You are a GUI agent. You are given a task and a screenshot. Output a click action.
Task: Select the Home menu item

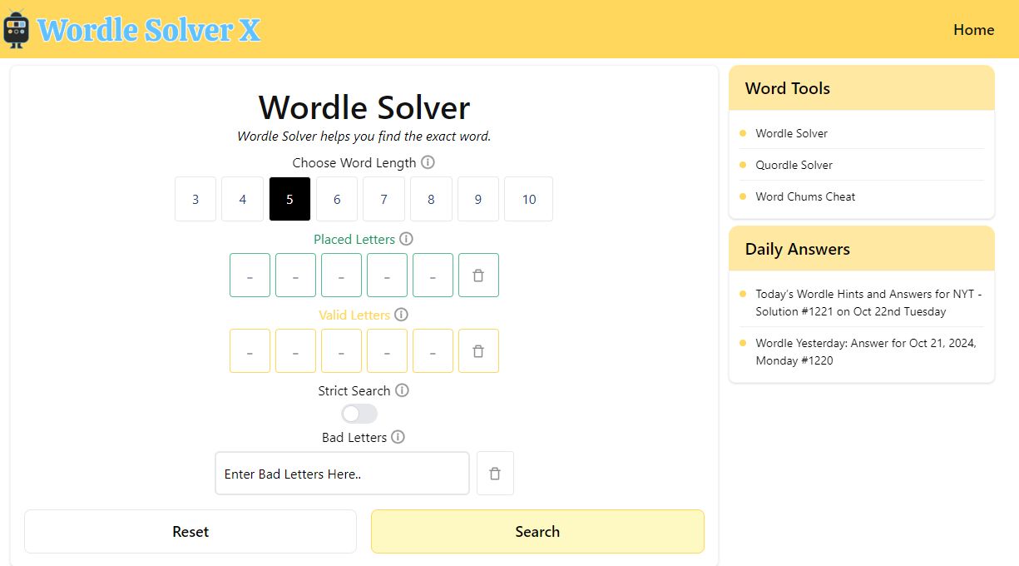coord(973,29)
